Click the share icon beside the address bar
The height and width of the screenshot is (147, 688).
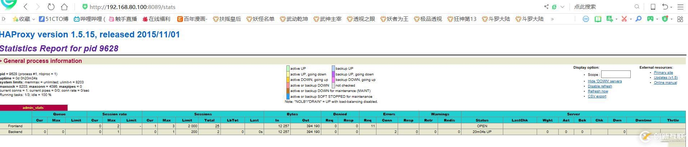click(x=546, y=6)
